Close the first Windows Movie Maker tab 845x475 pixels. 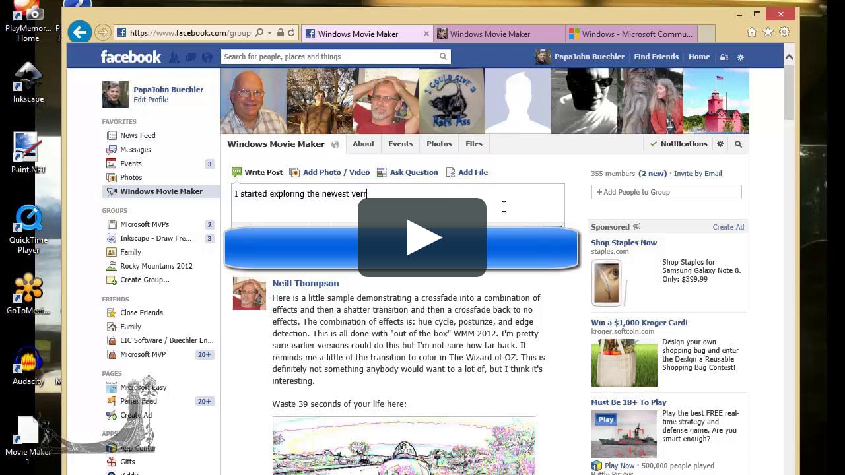click(x=426, y=34)
